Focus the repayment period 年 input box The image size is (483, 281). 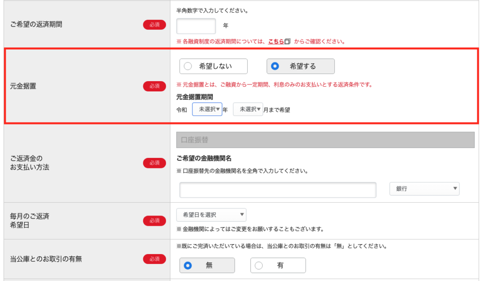point(196,26)
